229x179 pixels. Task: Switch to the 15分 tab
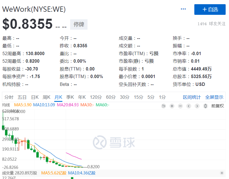[138, 97]
